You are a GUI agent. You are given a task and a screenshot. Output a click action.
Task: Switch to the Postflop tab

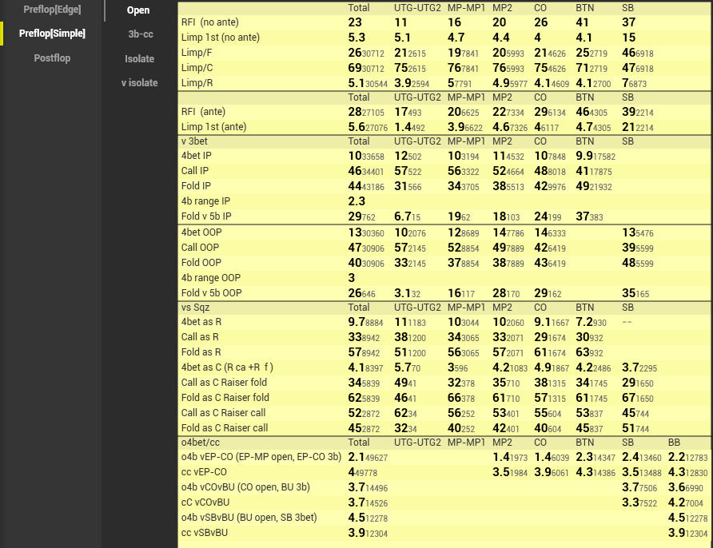pyautogui.click(x=52, y=58)
